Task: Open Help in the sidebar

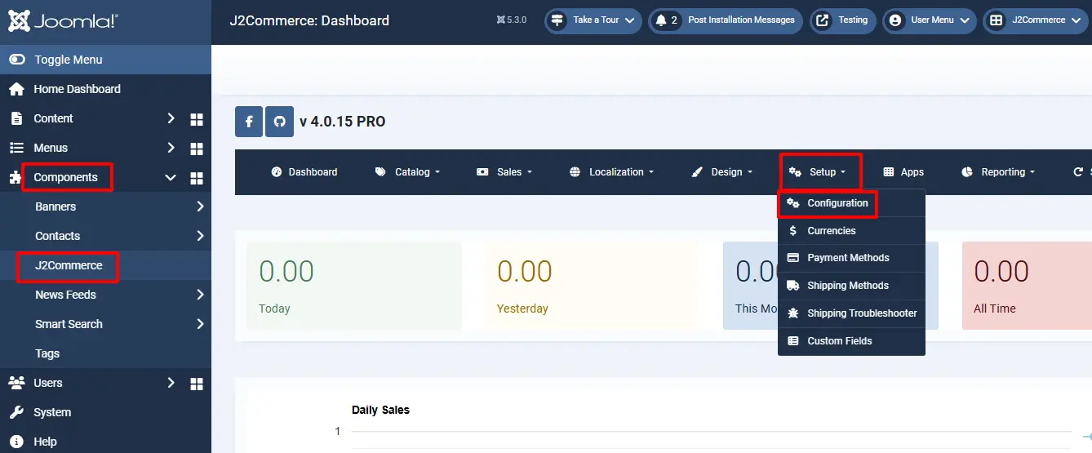Action: tap(45, 442)
